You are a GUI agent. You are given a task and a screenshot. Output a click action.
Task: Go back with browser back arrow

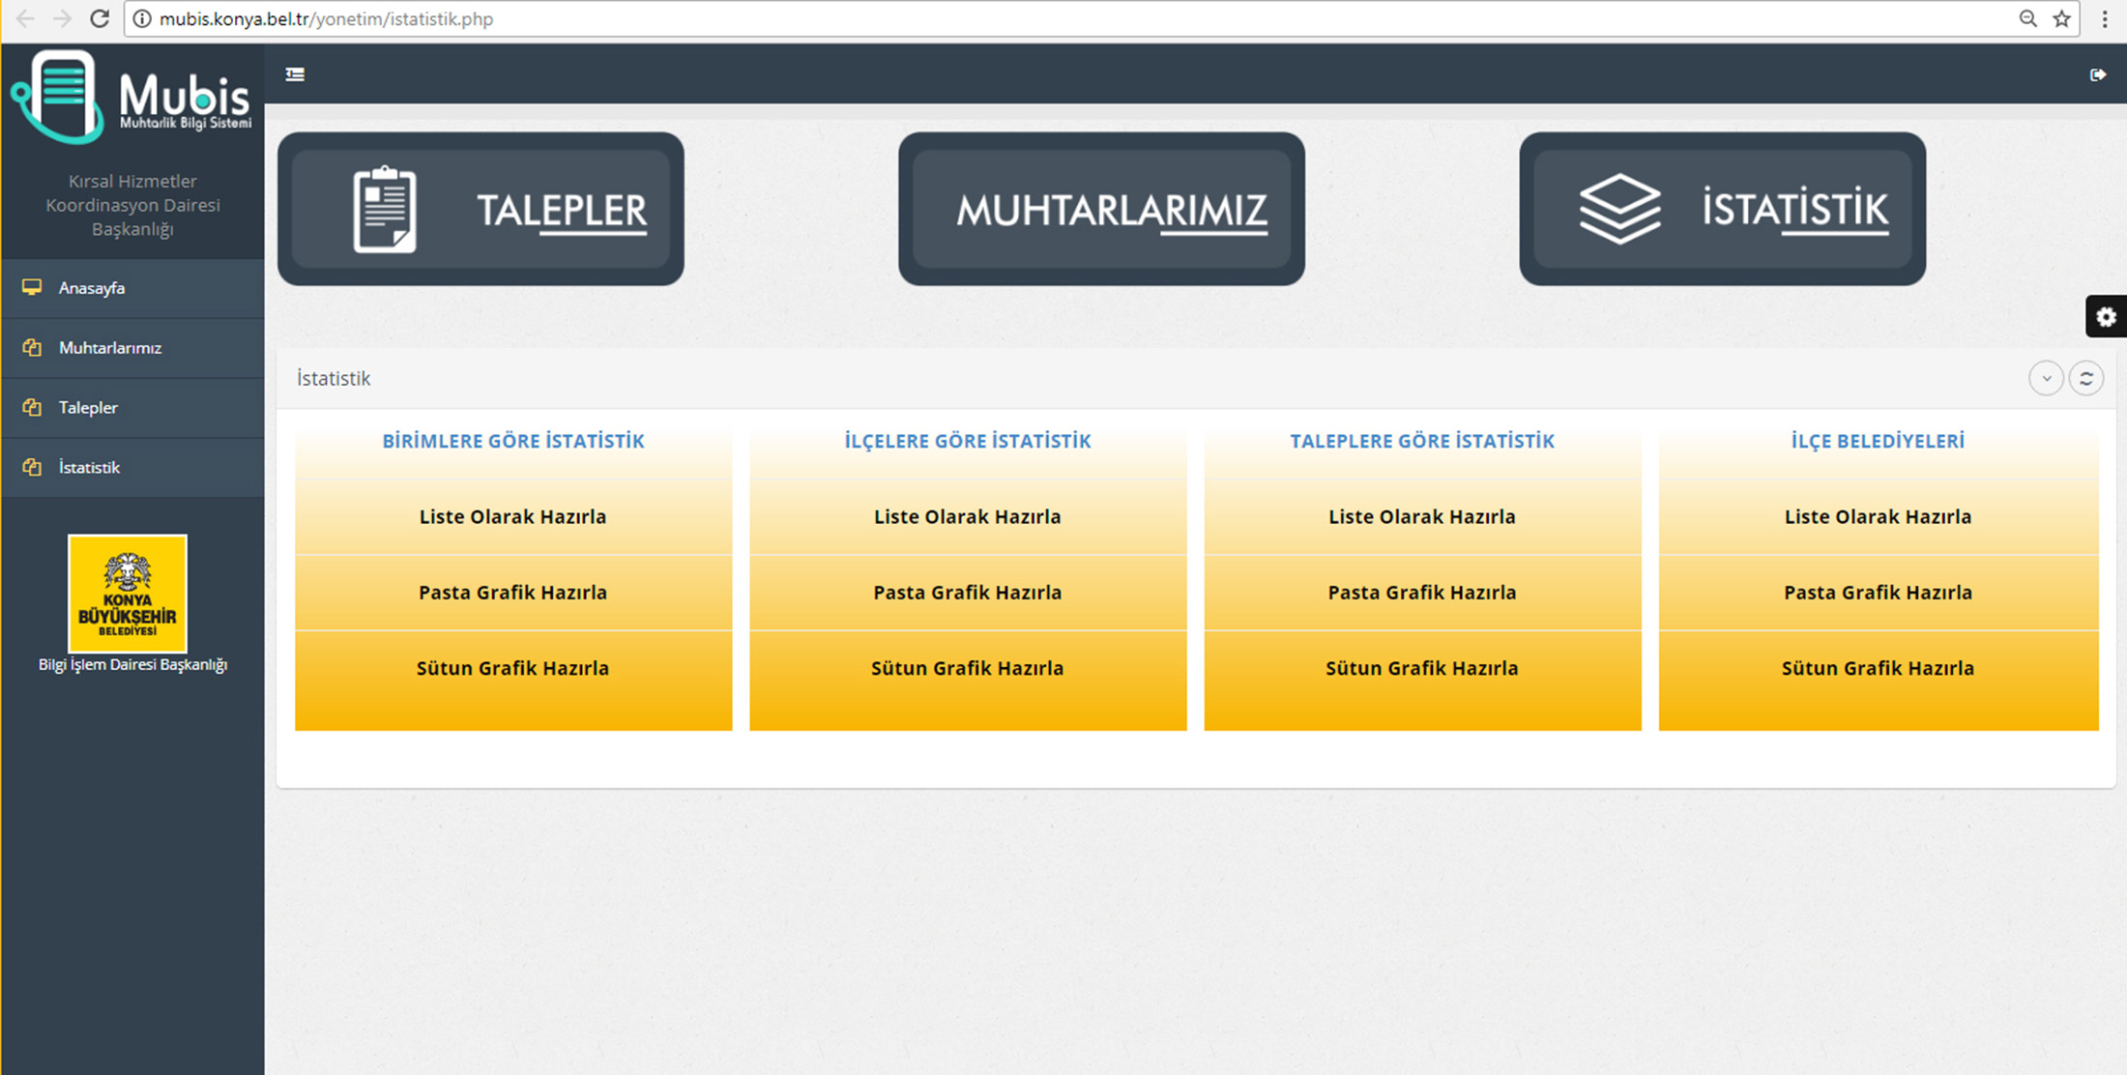click(x=26, y=18)
